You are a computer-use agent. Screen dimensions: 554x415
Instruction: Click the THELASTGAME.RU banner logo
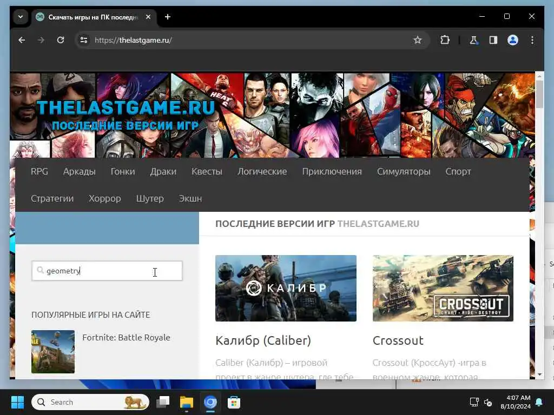point(126,115)
